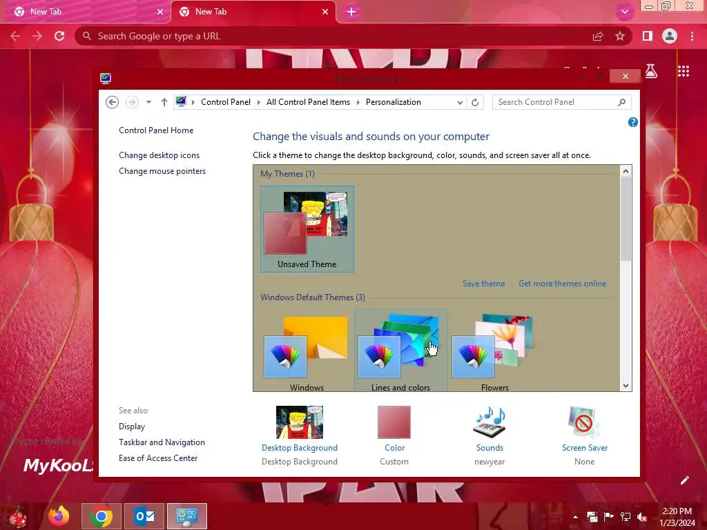Select the Unsaved Theme thumbnail

(307, 229)
